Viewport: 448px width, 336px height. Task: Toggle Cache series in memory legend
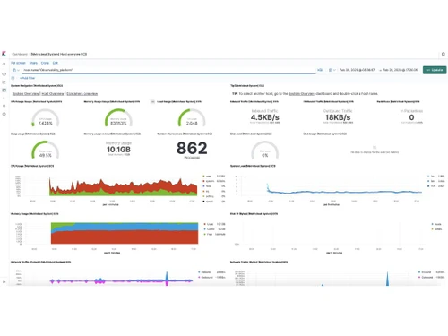click(x=211, y=229)
